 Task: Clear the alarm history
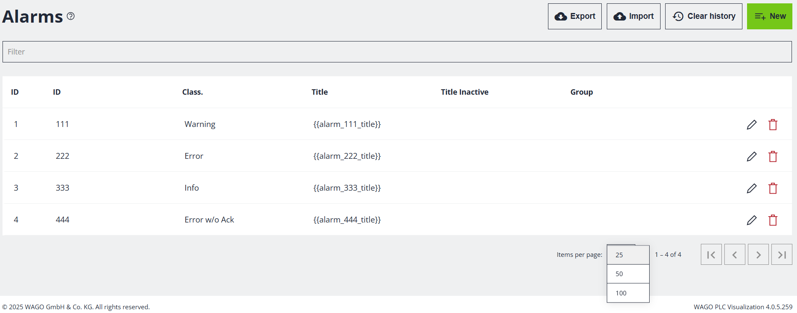click(703, 16)
